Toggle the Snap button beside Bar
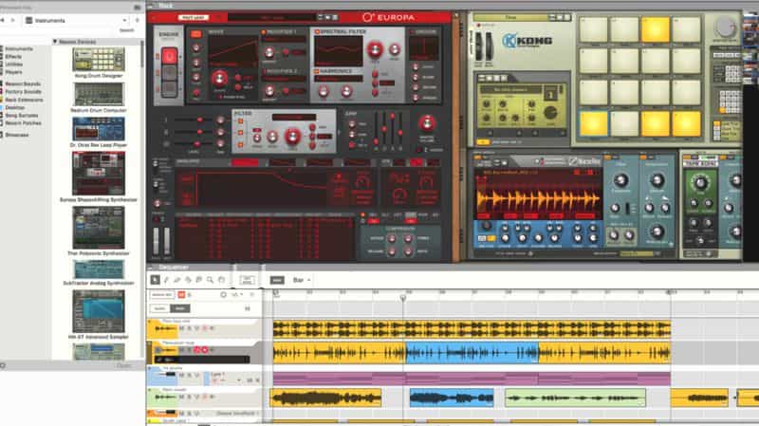Image resolution: width=759 pixels, height=426 pixels. click(x=277, y=280)
